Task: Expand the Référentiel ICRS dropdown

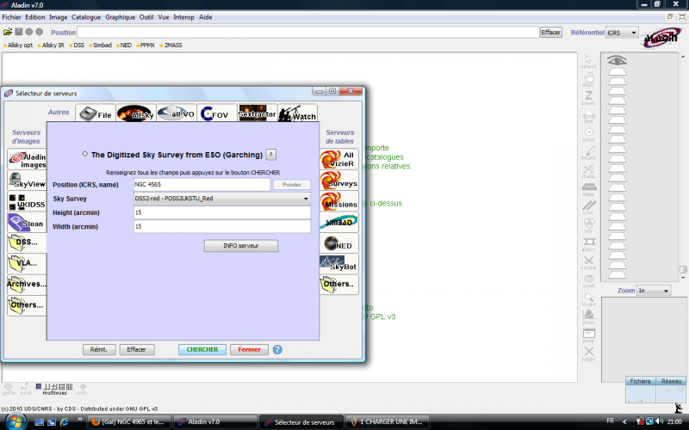Action: pos(622,33)
